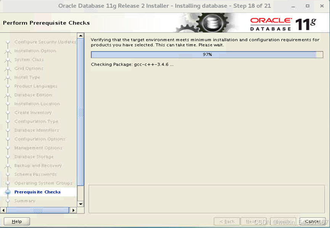Click the Prerequisite Checks step icon
330x228 pixels.
8,192
